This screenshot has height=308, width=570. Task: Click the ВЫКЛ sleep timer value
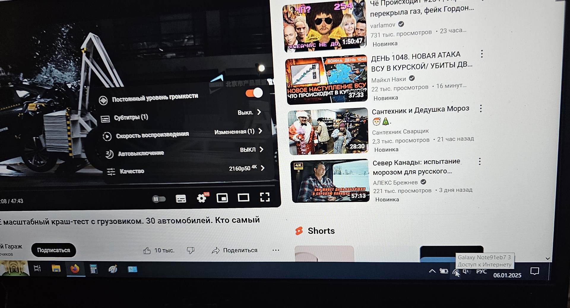[248, 150]
